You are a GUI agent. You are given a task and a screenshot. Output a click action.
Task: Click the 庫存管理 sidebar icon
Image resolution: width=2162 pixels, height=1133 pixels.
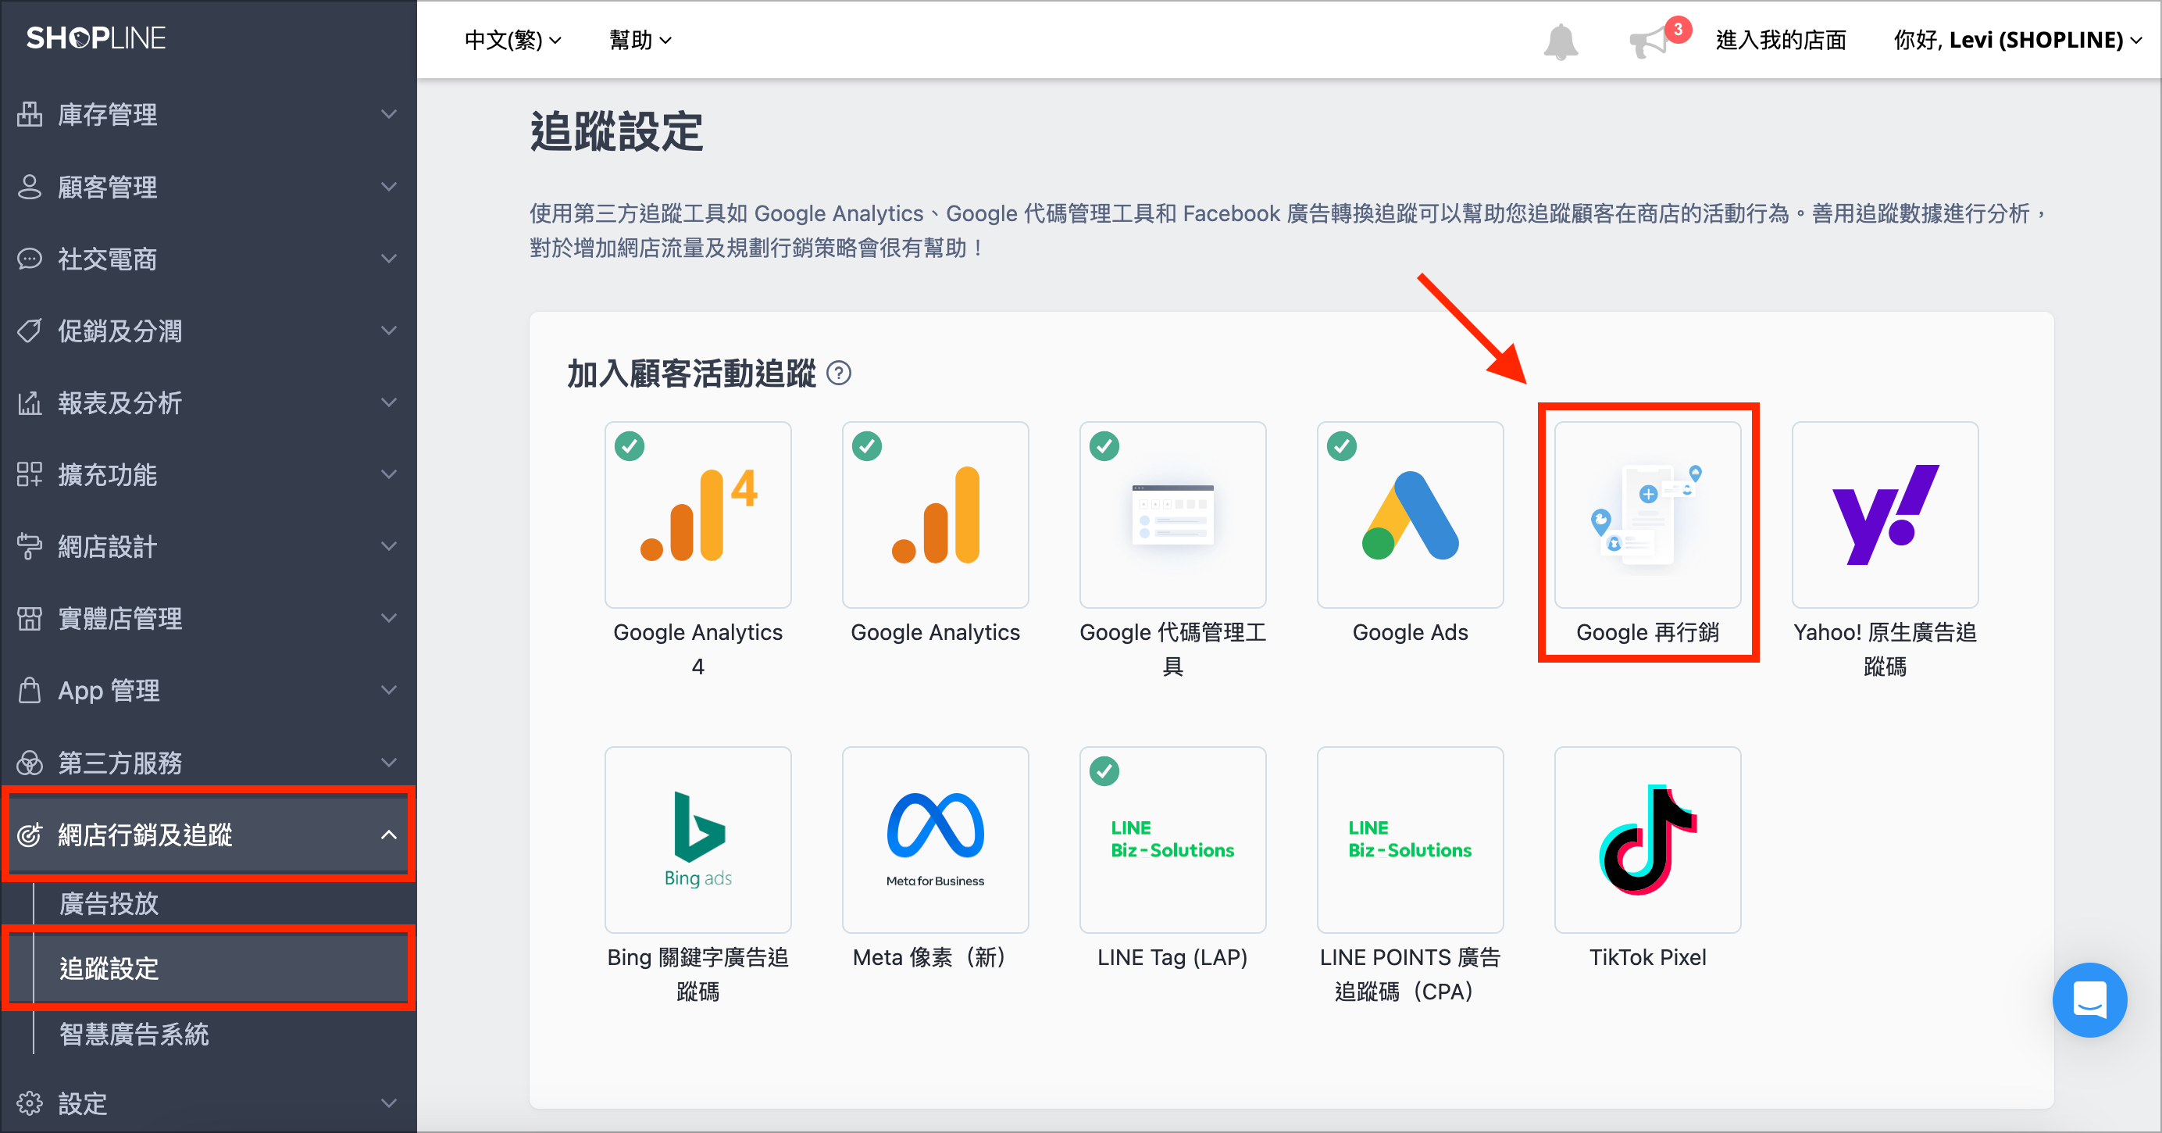pos(30,113)
